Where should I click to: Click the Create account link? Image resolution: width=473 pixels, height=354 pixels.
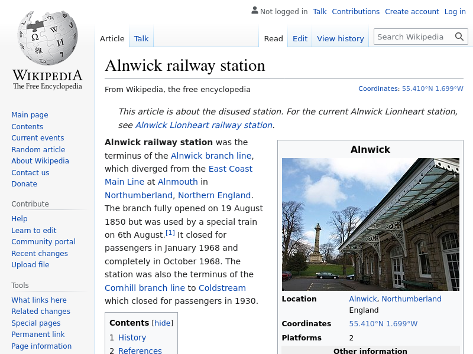[412, 11]
